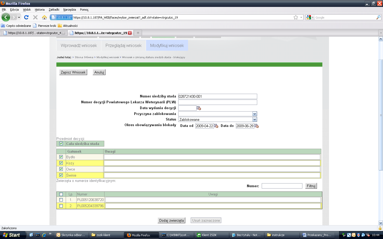Screen dimensions: 383x239
Task: Click the Dodaj zwierzęta button
Action: point(172,220)
